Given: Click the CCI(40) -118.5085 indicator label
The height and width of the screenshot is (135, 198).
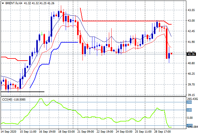Looking at the screenshot, I should click(x=14, y=100).
